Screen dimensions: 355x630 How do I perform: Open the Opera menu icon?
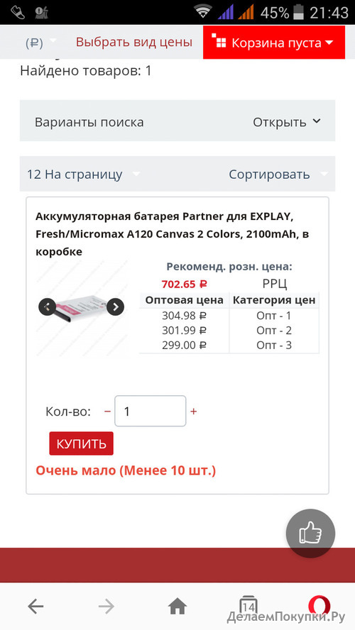coord(319,606)
